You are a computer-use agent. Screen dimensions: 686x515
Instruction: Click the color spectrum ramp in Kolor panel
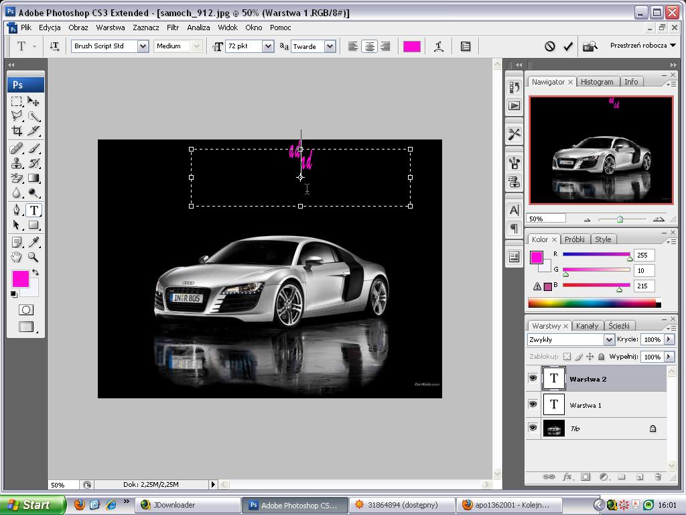coord(594,303)
